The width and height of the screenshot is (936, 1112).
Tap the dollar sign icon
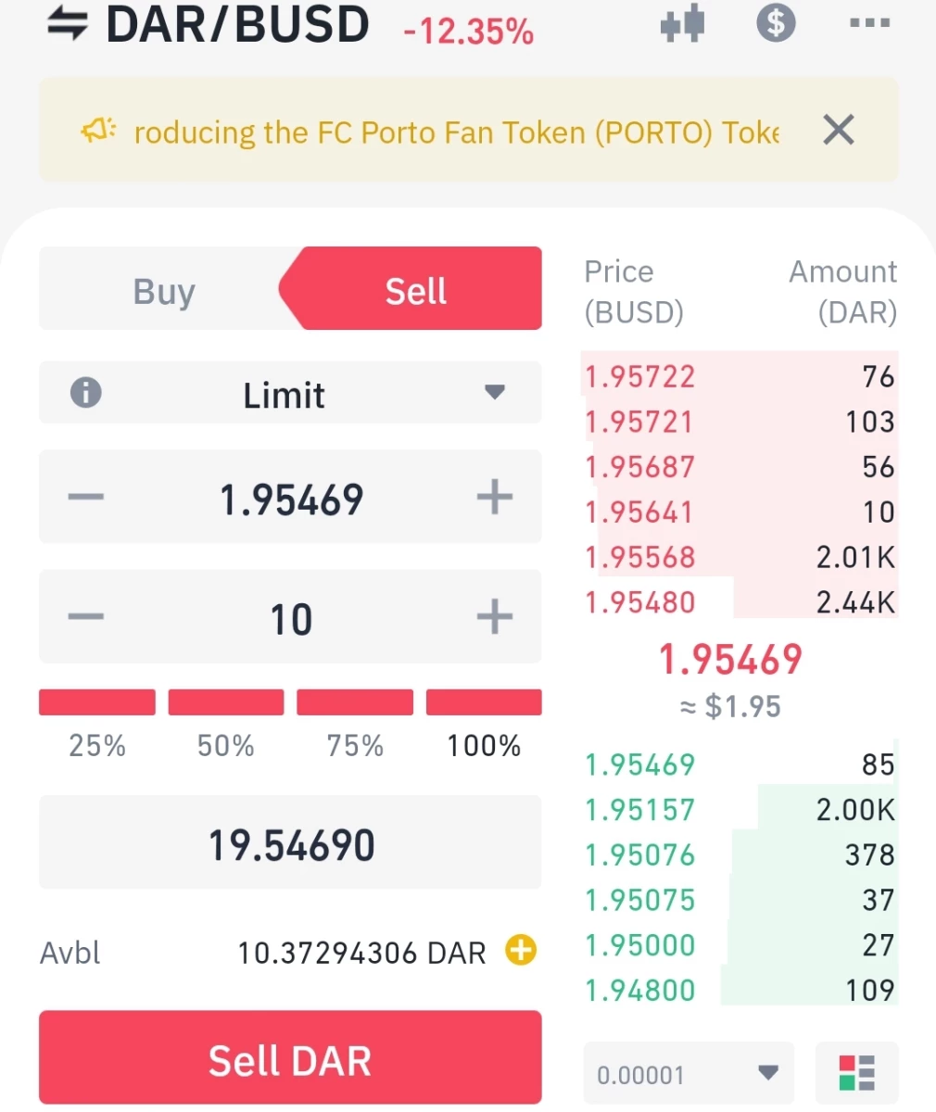(x=777, y=22)
